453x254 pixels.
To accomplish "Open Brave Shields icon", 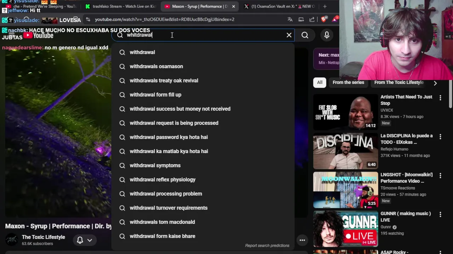I will [x=323, y=19].
